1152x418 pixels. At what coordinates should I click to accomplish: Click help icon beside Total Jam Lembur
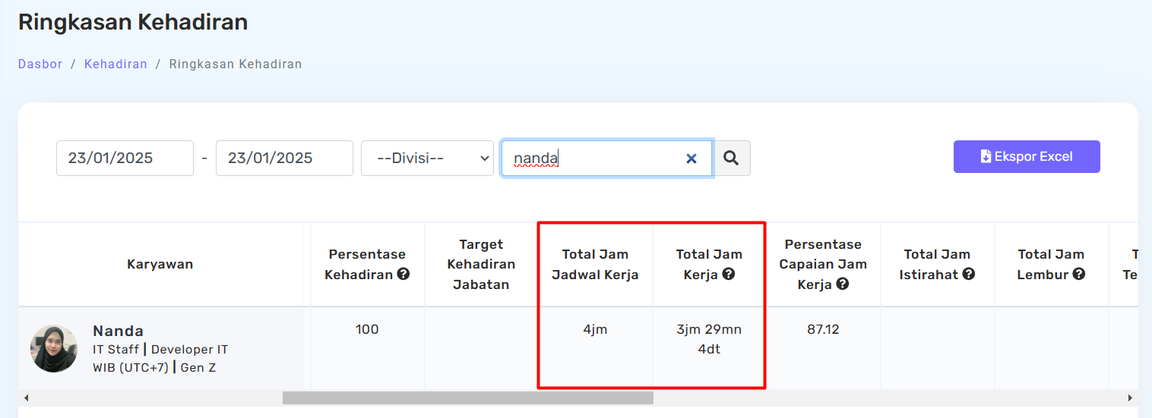pos(1079,274)
